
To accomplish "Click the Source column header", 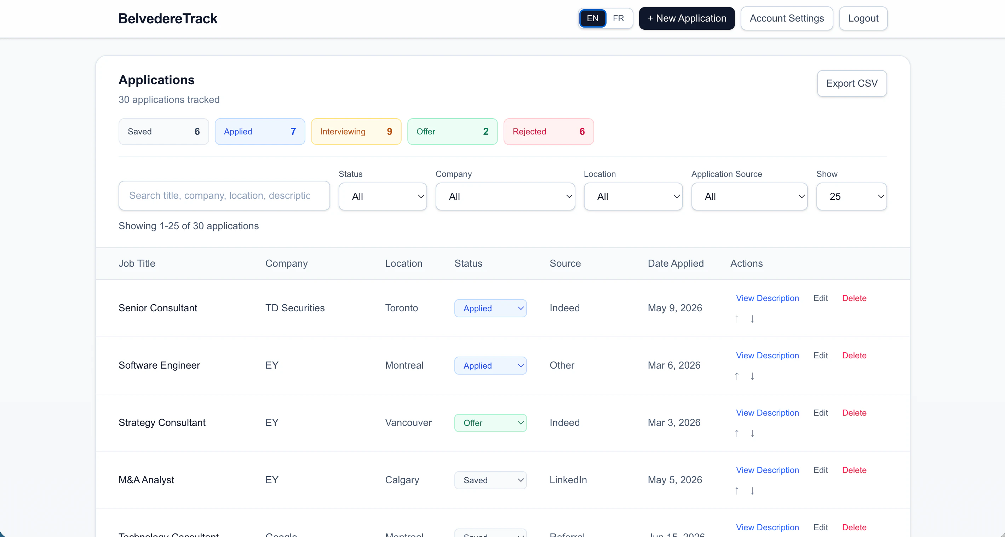I will 565,264.
